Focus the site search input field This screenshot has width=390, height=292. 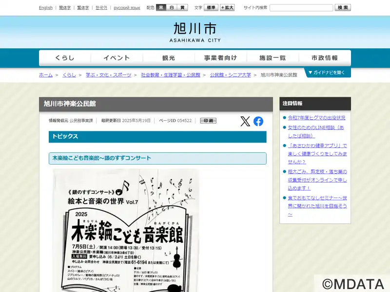click(x=301, y=8)
